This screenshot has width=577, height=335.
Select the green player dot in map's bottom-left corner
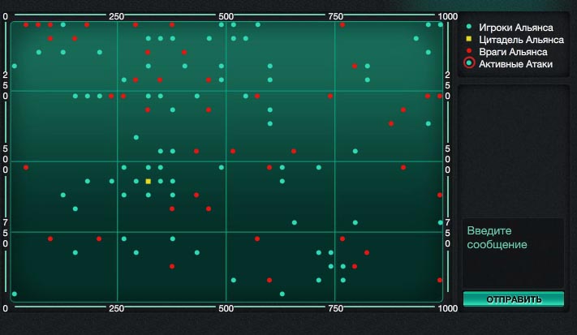[15, 294]
